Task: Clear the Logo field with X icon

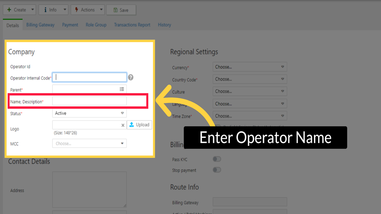Action: [123, 125]
